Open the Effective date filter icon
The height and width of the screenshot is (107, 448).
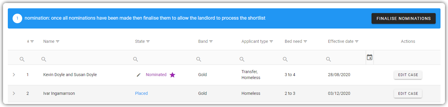[x=357, y=42]
